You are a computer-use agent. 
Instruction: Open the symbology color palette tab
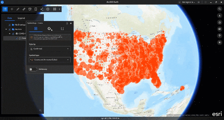tap(49, 29)
